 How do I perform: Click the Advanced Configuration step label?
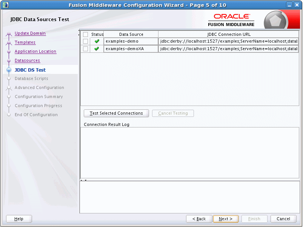coord(39,87)
